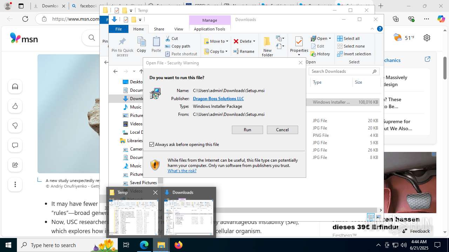Dislike the article with thumbs down
Screen dimensions: 449x252
pos(15,126)
